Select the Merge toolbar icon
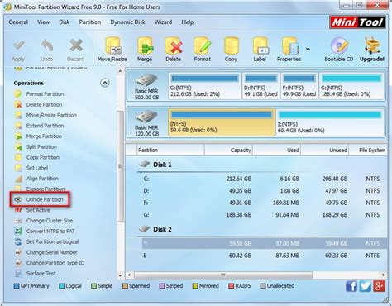Screen dimensions: 392x306 click(x=145, y=45)
